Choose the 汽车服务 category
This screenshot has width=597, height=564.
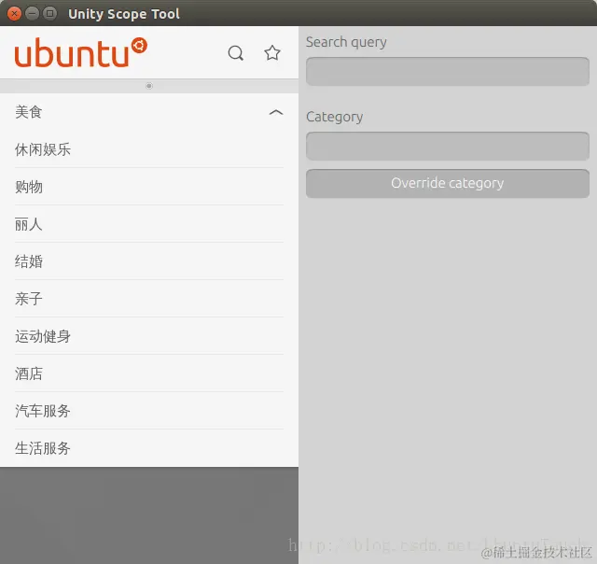click(149, 411)
